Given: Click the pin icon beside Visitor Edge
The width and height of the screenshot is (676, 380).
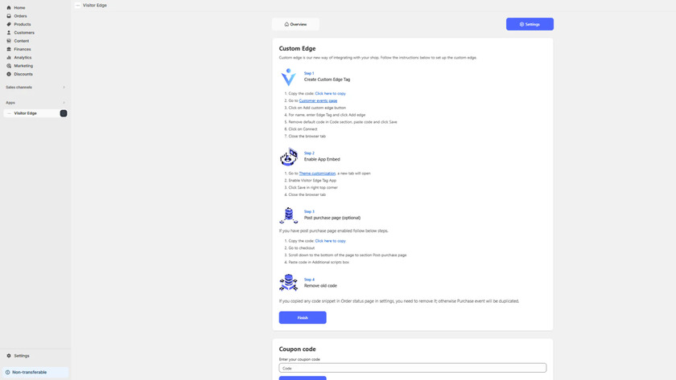Looking at the screenshot, I should (x=64, y=113).
